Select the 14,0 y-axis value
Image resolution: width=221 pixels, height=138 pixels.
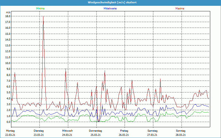[x=8, y=40]
